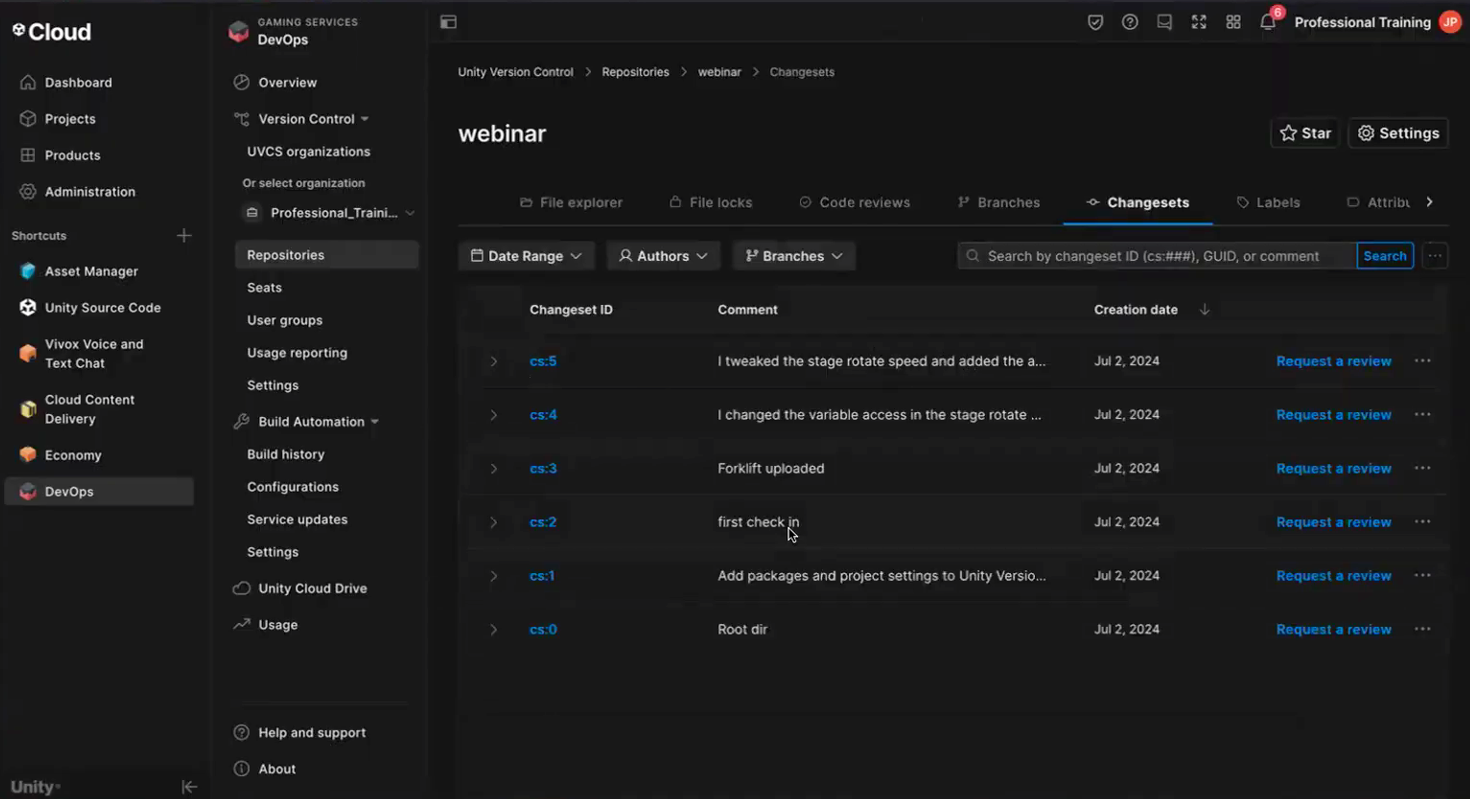The height and width of the screenshot is (799, 1470).
Task: Select DevOps shortcut in sidebar
Action: coord(99,491)
